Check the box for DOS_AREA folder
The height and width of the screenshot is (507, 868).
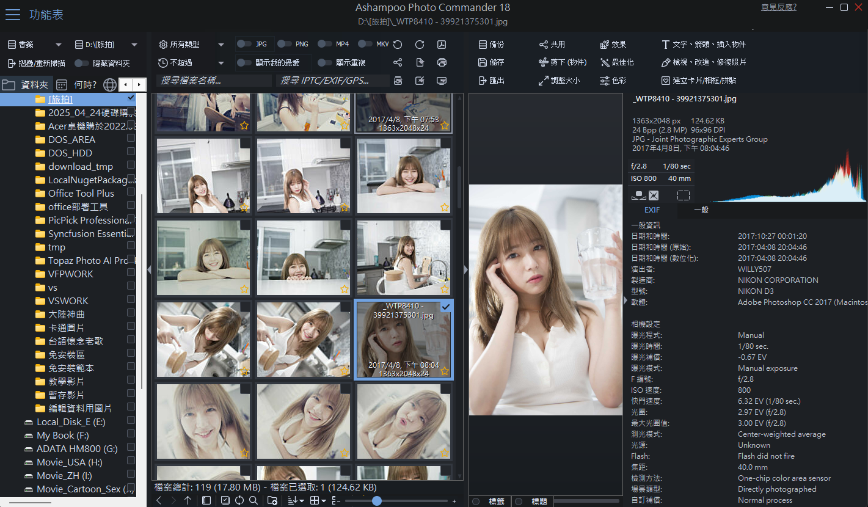[131, 138]
